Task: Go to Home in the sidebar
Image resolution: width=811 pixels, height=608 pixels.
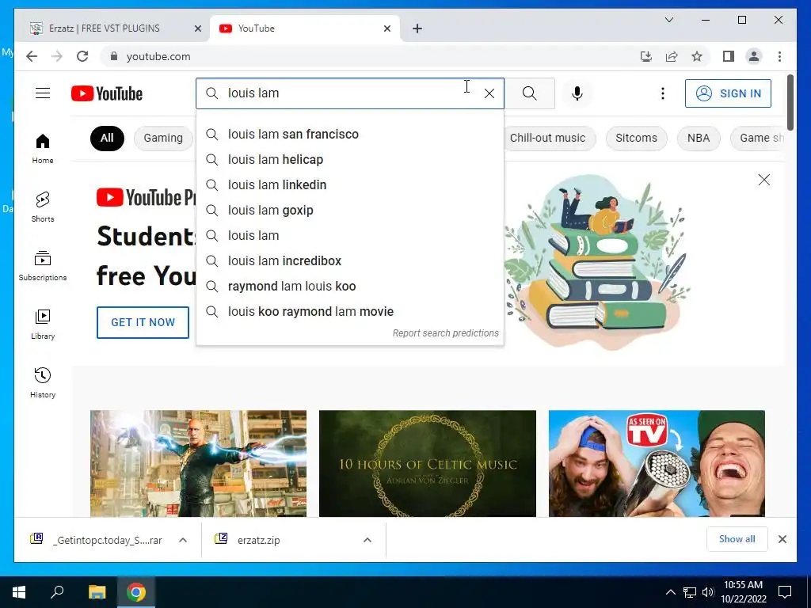Action: [43, 149]
